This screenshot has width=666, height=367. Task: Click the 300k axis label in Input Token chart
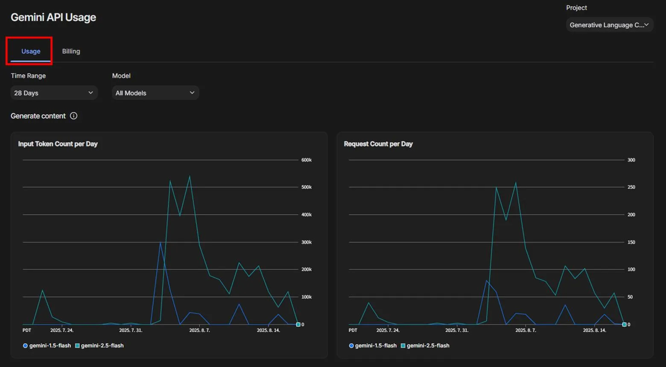click(x=307, y=242)
